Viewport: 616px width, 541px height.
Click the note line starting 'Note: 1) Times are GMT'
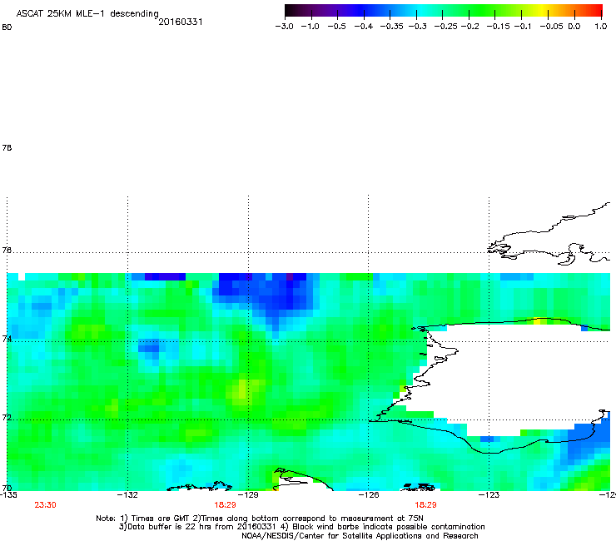pos(260,519)
